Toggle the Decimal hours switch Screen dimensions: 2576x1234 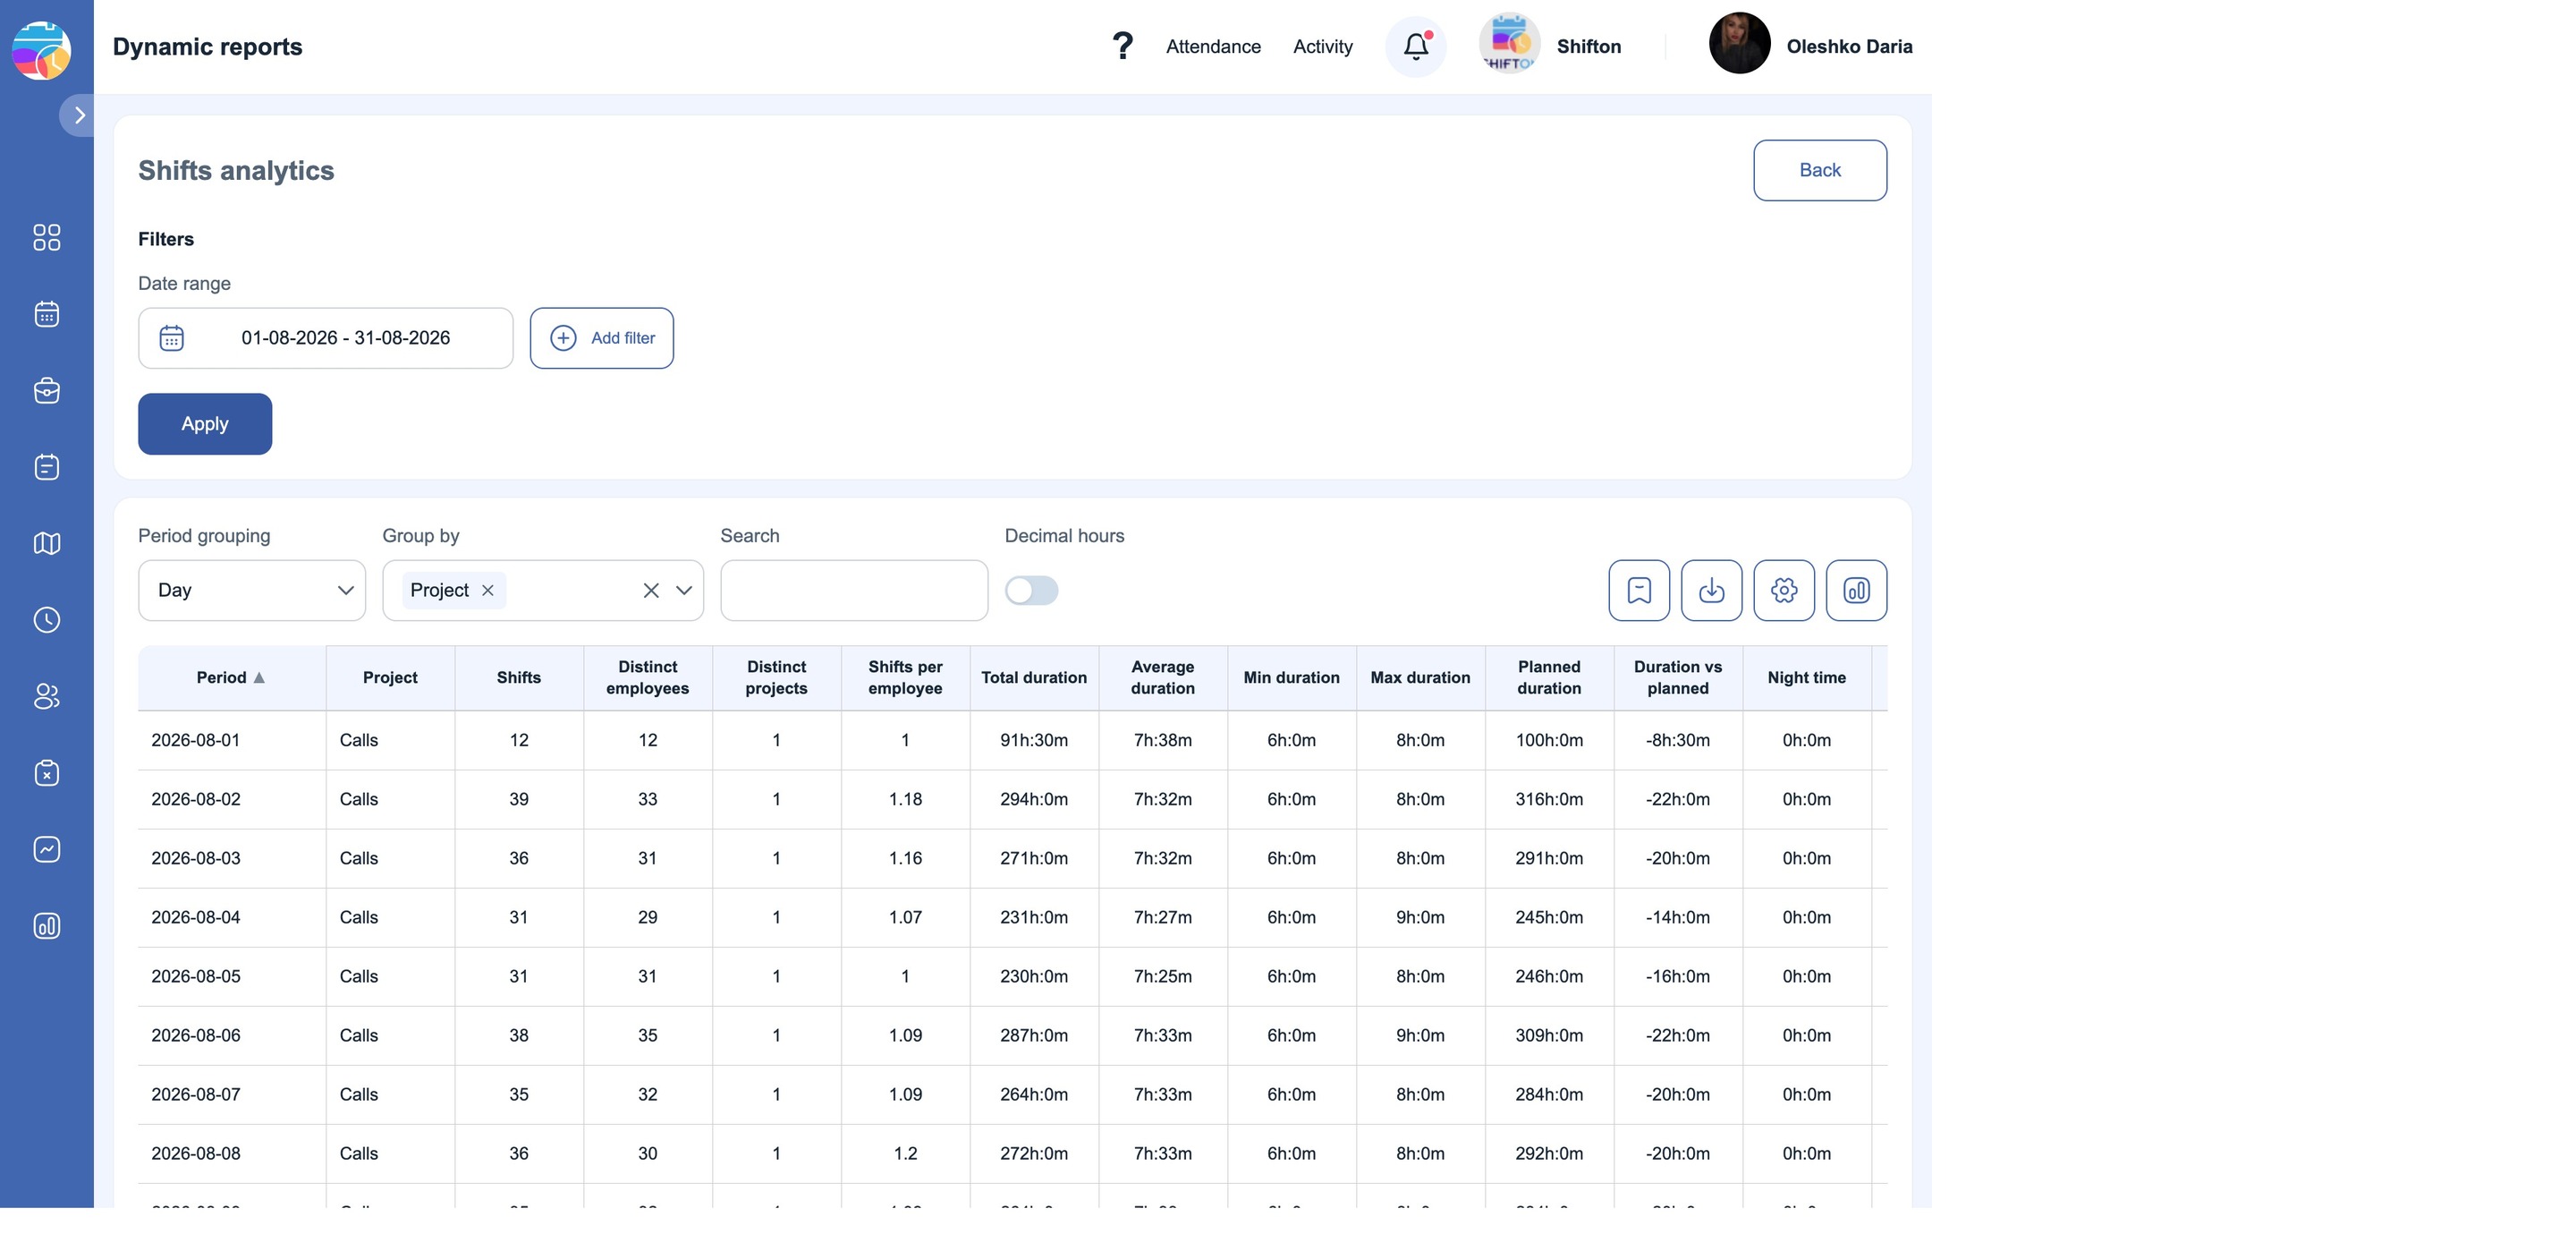[1031, 591]
